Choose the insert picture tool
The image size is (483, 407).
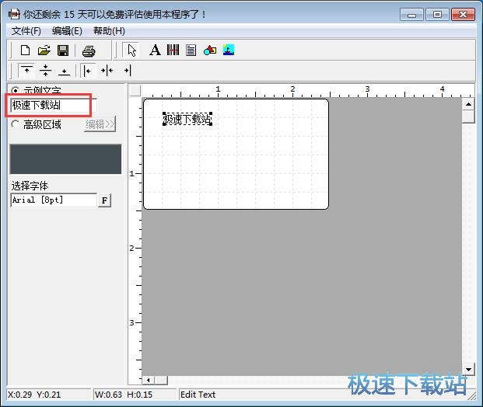click(228, 50)
